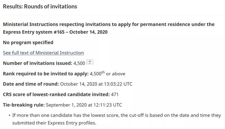Select the 4,500 invitations issued value

(x=79, y=63)
